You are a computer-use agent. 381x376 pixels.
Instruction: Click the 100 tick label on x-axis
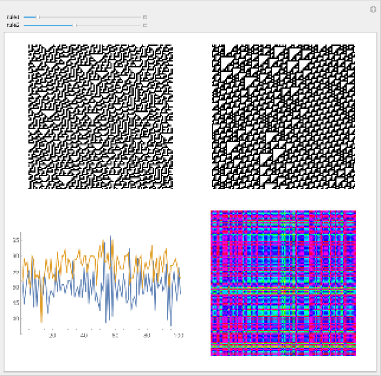tap(179, 336)
